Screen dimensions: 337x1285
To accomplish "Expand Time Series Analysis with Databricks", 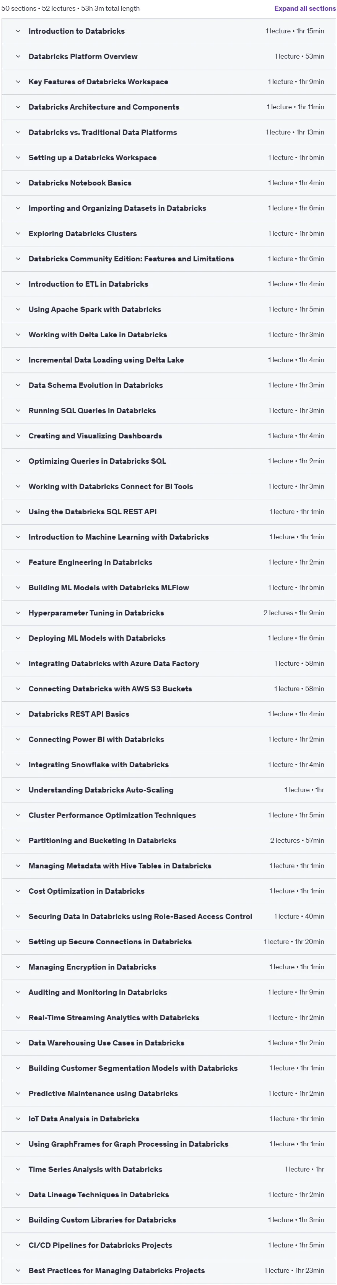I will point(169,1169).
